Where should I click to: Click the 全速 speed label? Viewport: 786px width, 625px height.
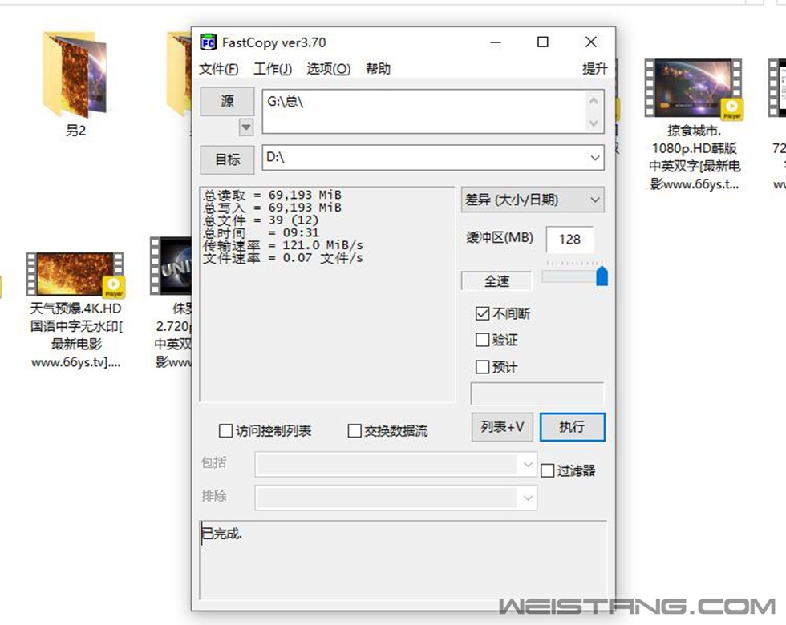point(496,281)
